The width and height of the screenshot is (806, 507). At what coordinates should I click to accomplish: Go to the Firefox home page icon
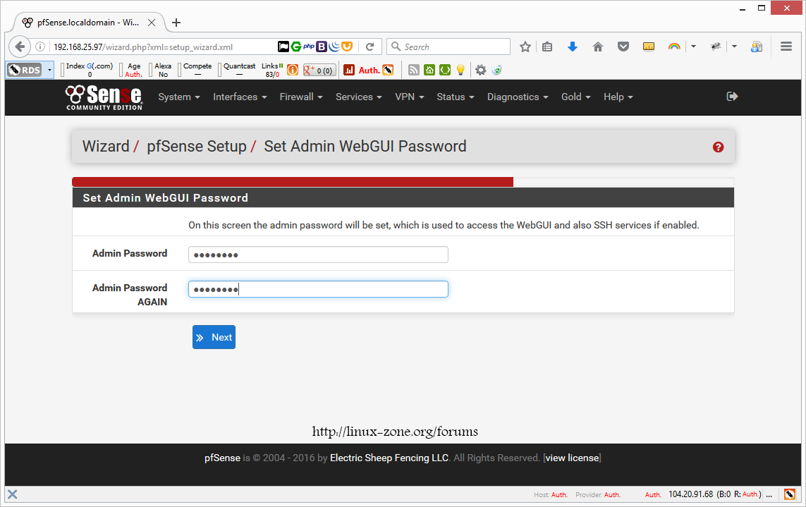click(598, 47)
